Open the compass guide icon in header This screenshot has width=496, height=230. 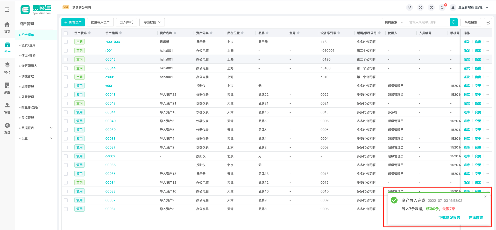pyautogui.click(x=421, y=8)
